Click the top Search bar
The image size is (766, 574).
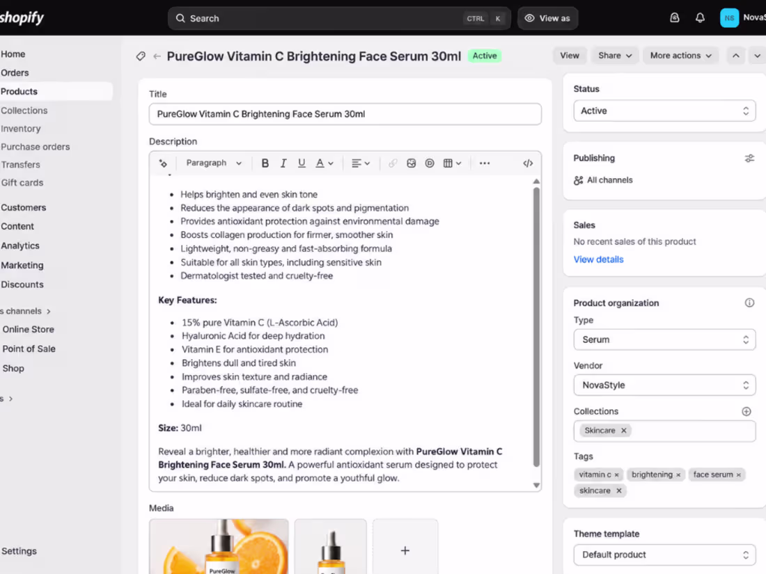(339, 18)
